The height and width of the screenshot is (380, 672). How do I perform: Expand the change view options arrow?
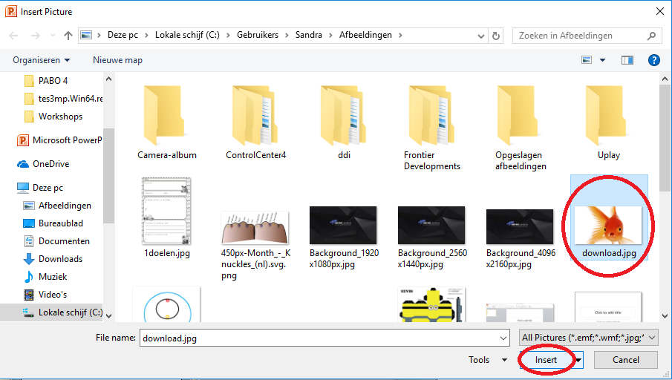pos(602,60)
